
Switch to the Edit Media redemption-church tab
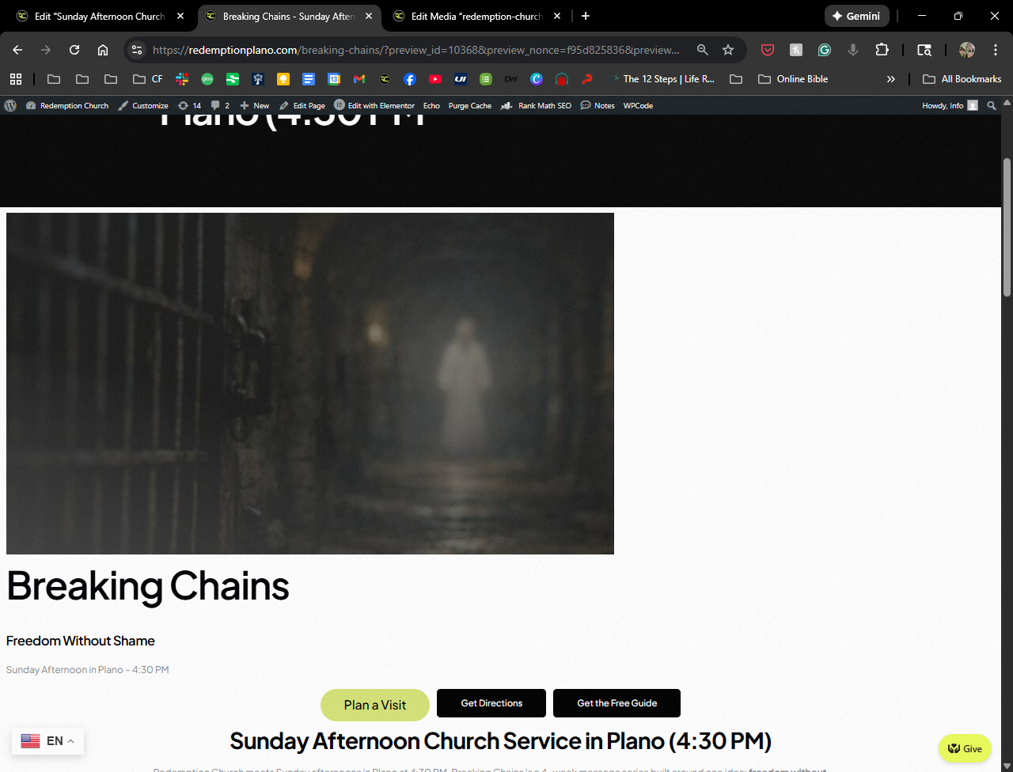(x=477, y=16)
